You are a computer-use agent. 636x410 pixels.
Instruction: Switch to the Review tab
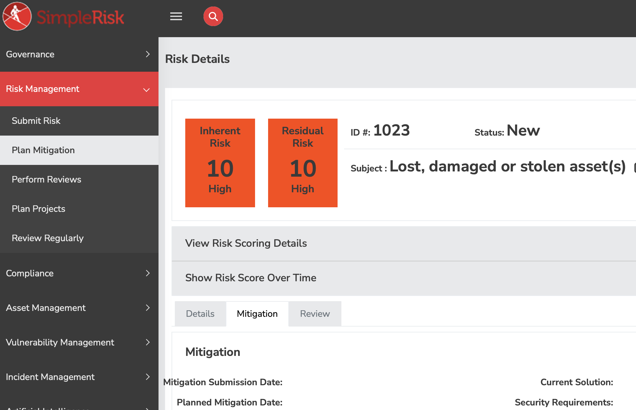pyautogui.click(x=315, y=314)
